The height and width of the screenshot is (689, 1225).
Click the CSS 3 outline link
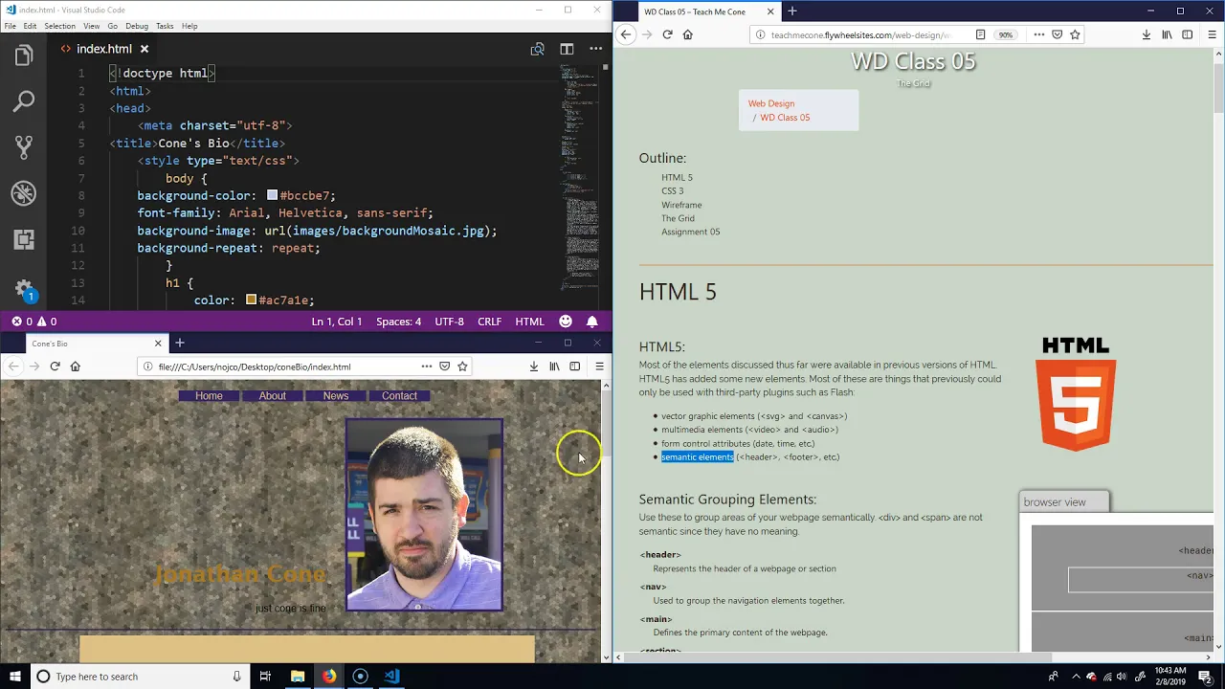pos(672,190)
